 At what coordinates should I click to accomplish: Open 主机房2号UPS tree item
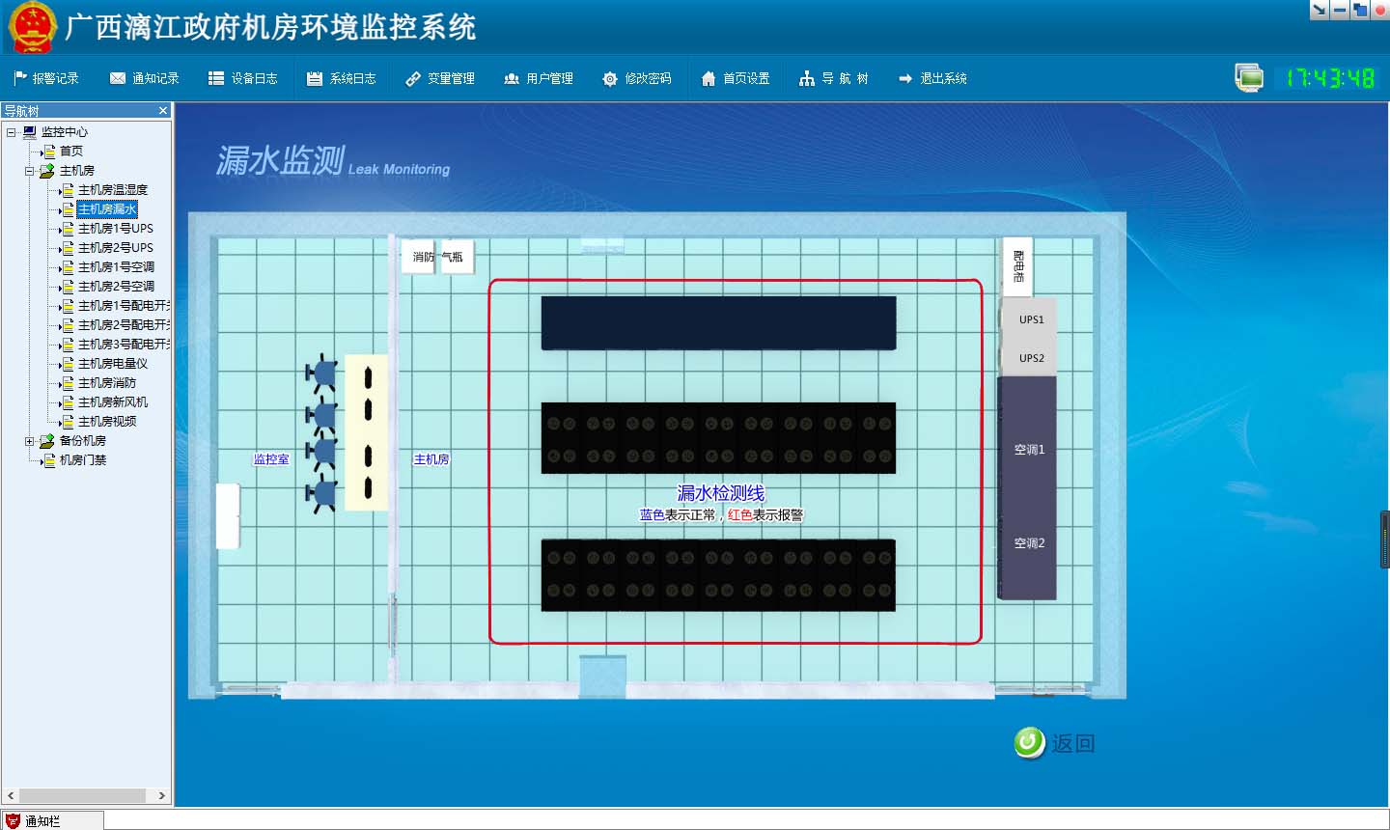coord(116,248)
